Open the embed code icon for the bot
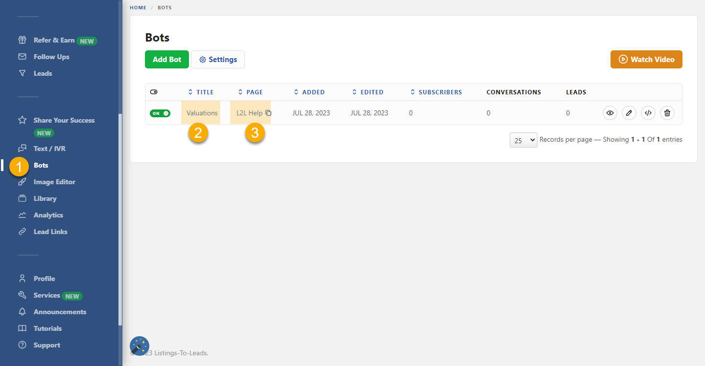Screen dimensions: 705x366 pyautogui.click(x=648, y=113)
